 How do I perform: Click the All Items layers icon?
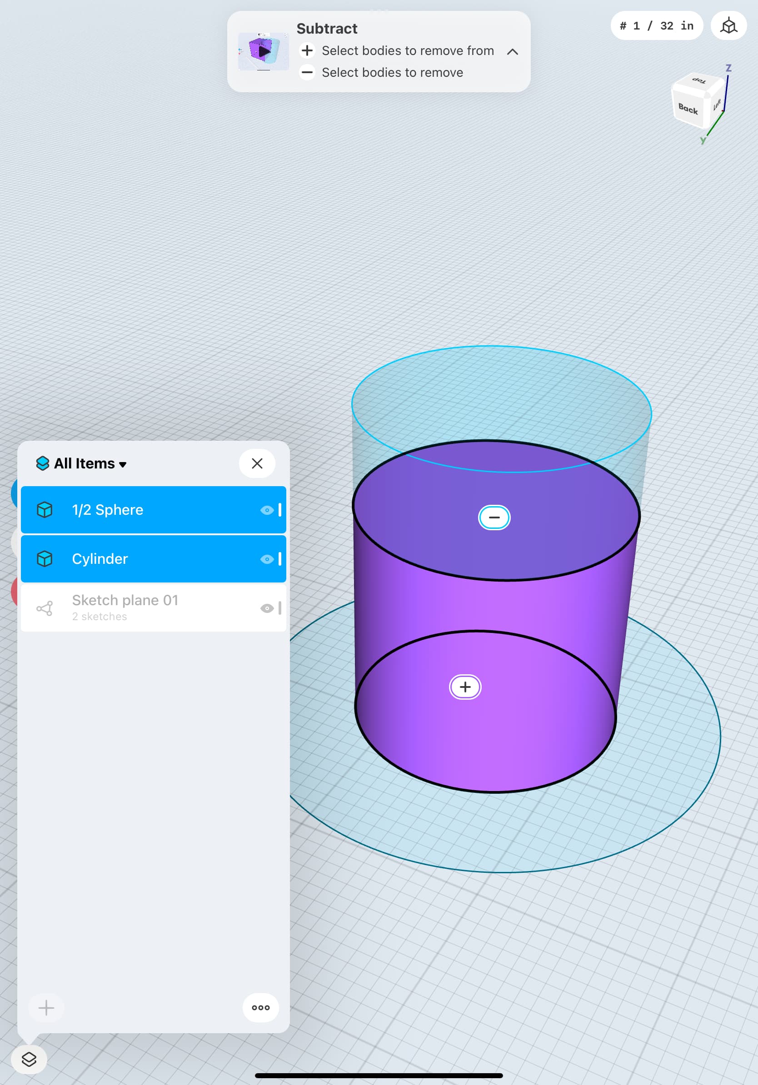pos(43,463)
